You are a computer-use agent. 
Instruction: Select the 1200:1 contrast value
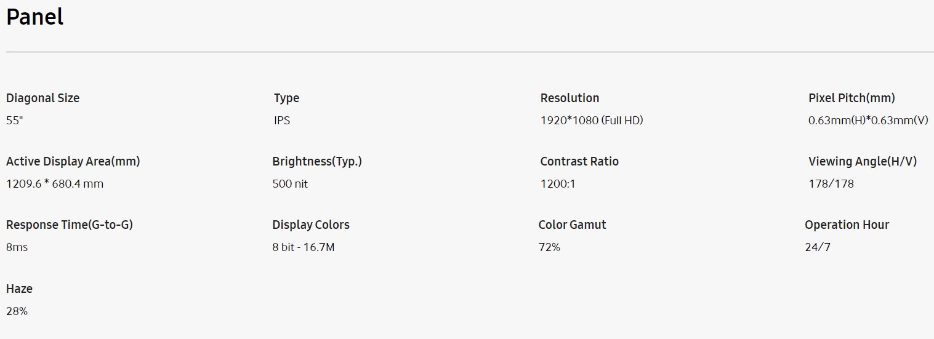558,184
